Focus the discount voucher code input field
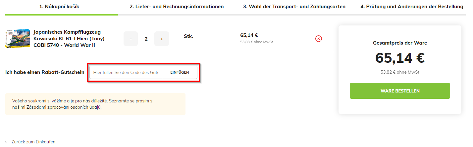 (x=126, y=72)
